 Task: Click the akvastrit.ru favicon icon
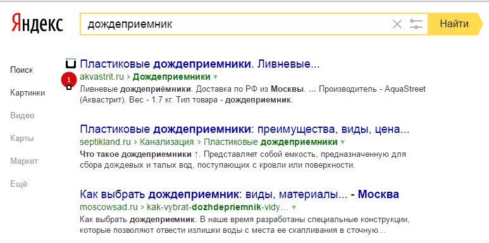(x=71, y=64)
